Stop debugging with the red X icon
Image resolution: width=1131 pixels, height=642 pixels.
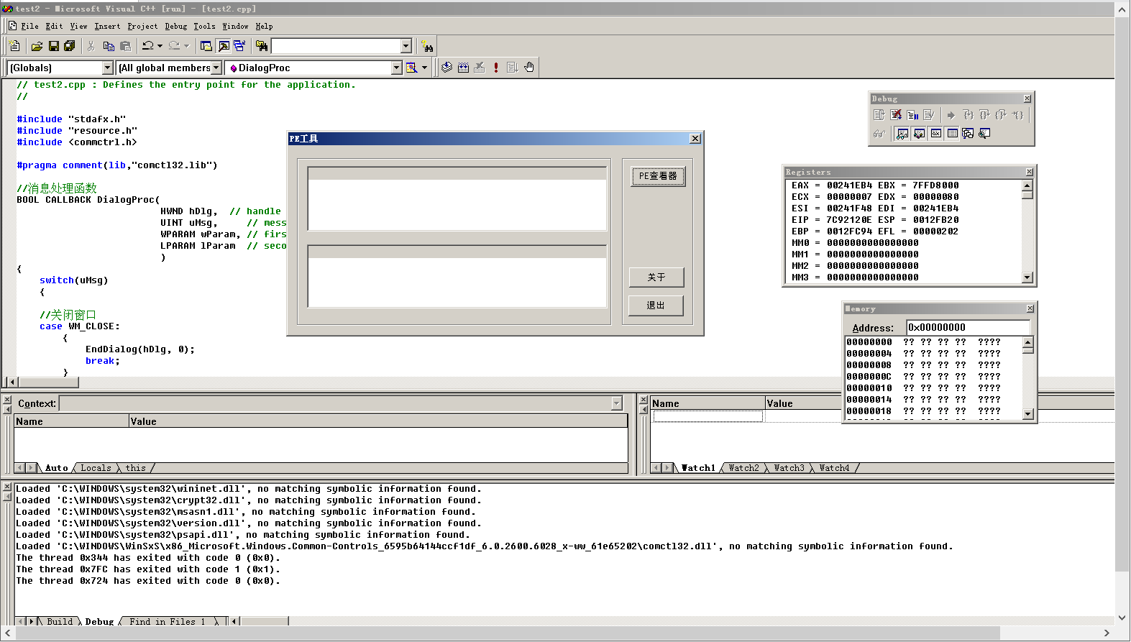pyautogui.click(x=896, y=115)
